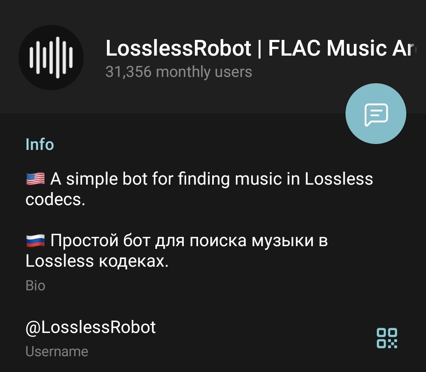426x372 pixels.
Task: Click "FLAC Music" in the header title
Action: [x=327, y=48]
